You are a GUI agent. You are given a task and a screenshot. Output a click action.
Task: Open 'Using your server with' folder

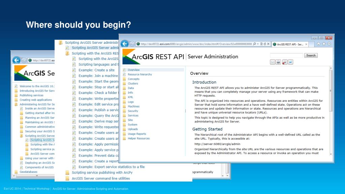(40, 158)
